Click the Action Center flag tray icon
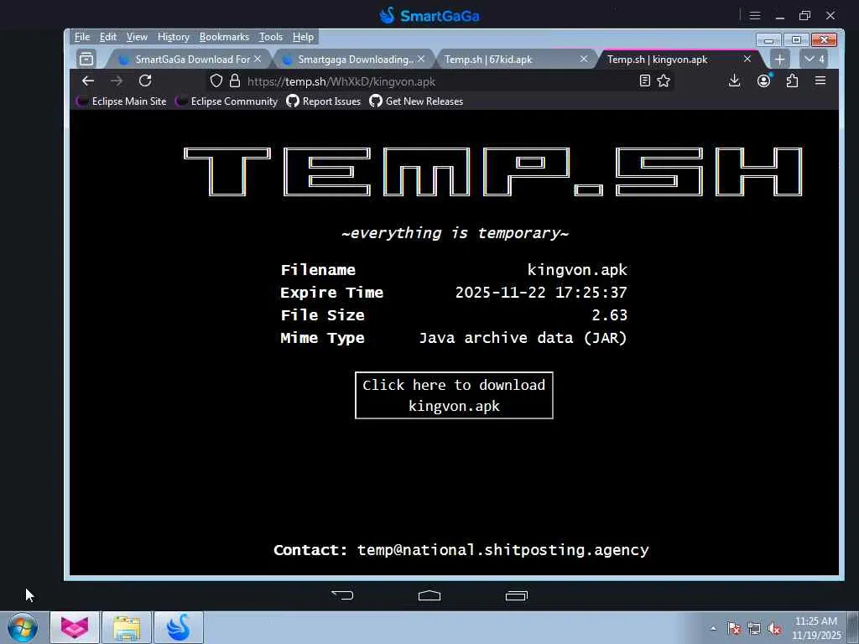Viewport: 859px width, 644px height. coord(734,628)
